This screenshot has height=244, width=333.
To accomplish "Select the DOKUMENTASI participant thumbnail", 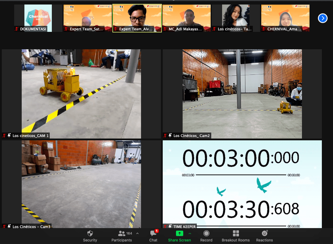I will 33,18.
